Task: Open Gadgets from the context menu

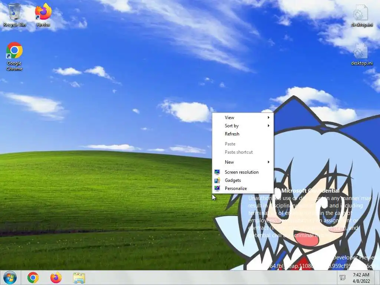Action: [243, 180]
